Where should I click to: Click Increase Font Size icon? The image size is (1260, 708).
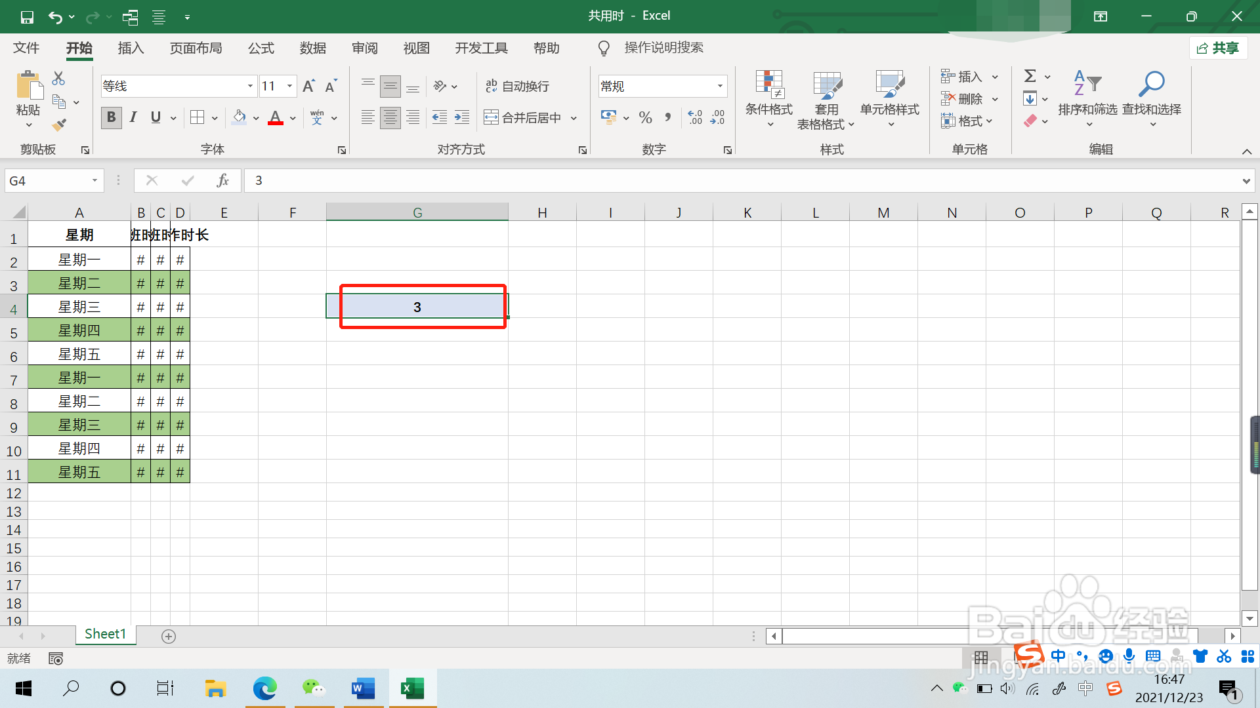click(x=308, y=87)
